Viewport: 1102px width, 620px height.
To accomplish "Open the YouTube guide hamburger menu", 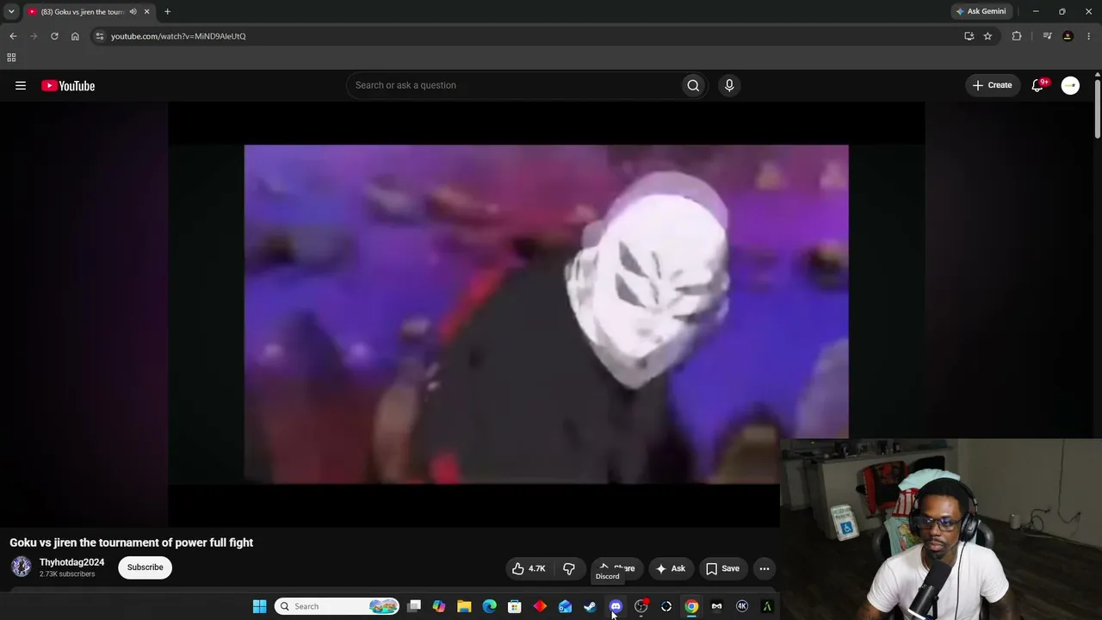I will click(21, 85).
